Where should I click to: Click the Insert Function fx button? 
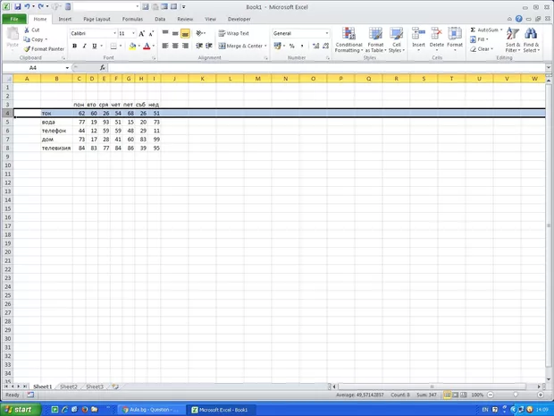point(103,68)
